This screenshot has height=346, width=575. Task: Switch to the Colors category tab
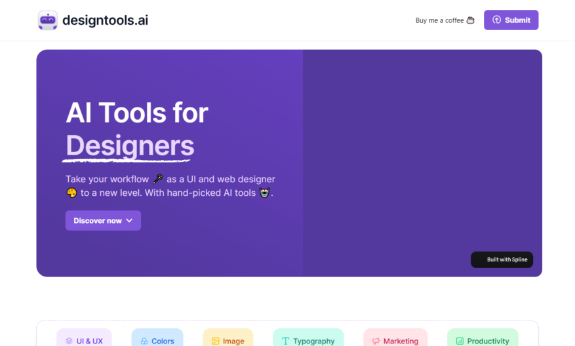pyautogui.click(x=157, y=340)
